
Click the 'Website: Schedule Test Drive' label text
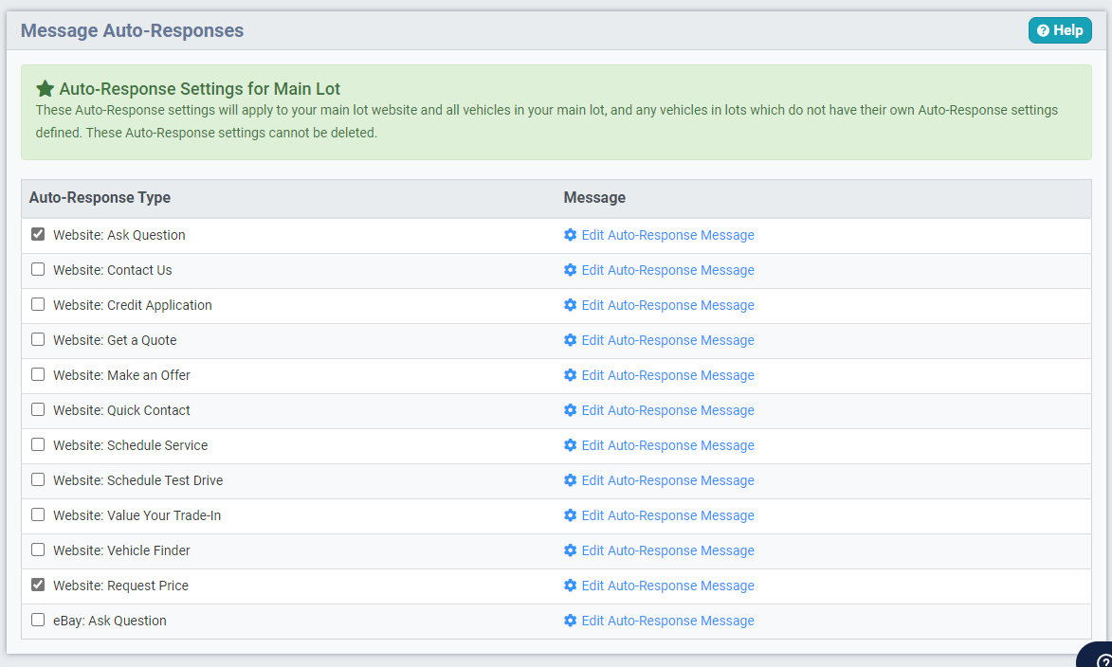click(x=138, y=480)
